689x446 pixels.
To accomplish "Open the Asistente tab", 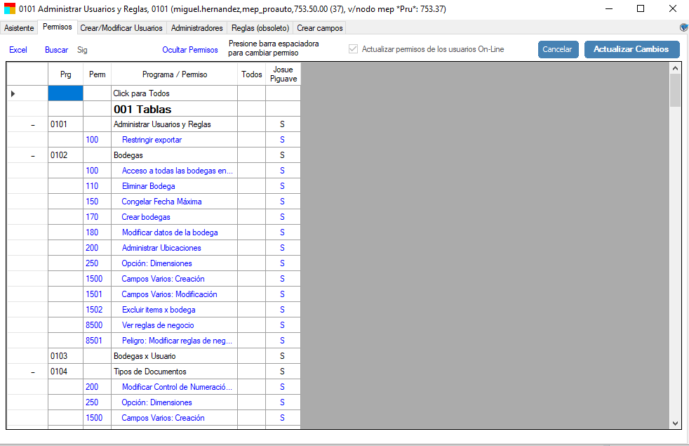I will [19, 27].
